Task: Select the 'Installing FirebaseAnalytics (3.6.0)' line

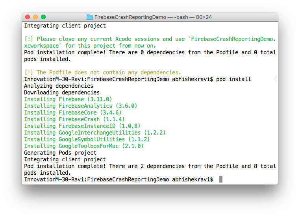Action: 80,106
